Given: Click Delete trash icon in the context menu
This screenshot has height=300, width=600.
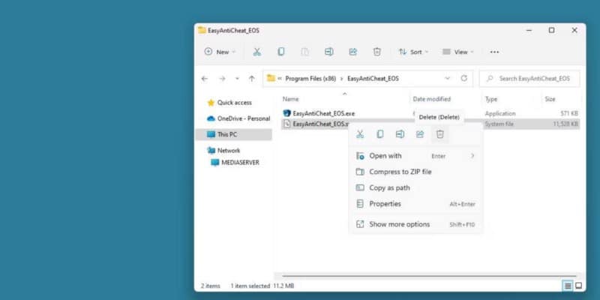Looking at the screenshot, I should [440, 134].
